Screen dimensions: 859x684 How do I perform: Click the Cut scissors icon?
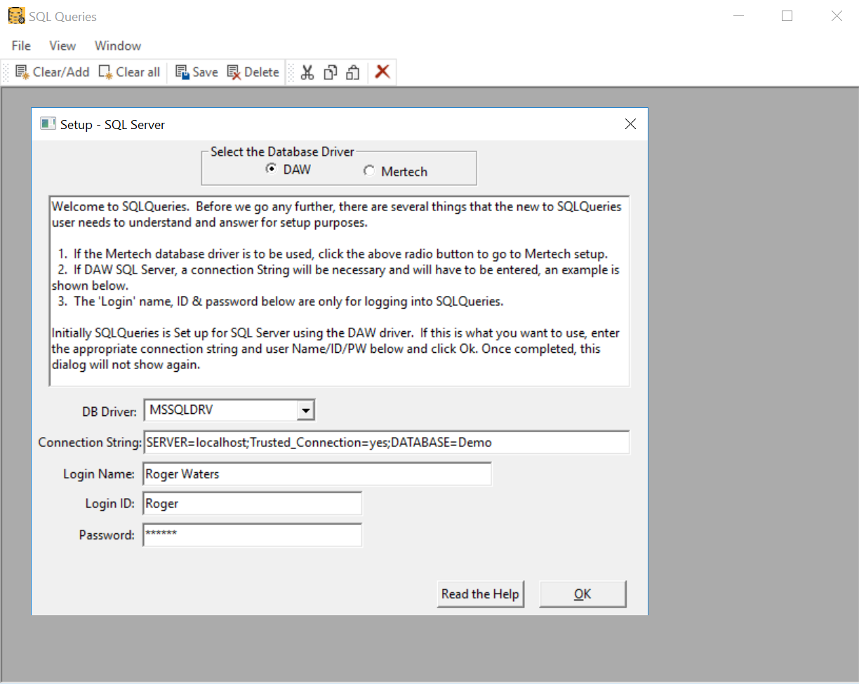pyautogui.click(x=307, y=72)
